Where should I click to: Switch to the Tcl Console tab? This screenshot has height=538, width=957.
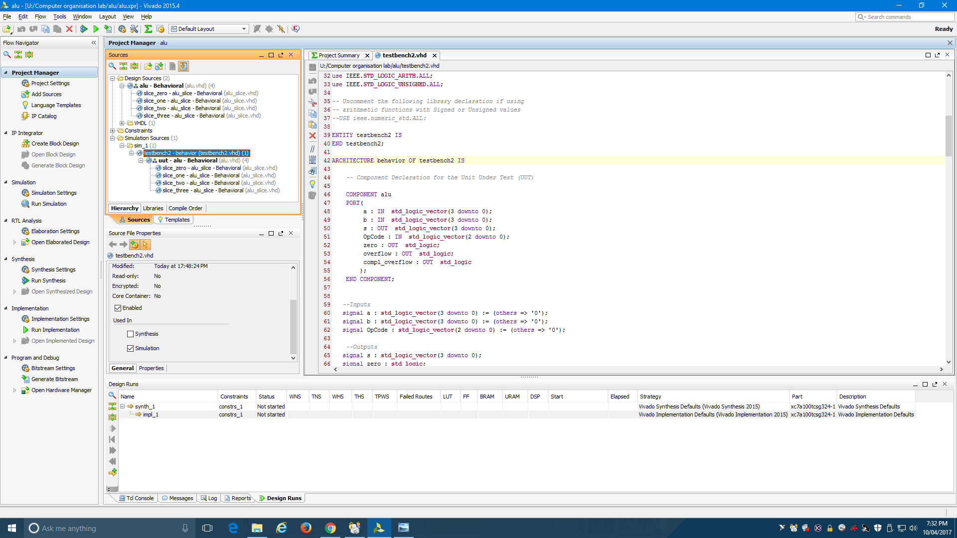click(136, 498)
